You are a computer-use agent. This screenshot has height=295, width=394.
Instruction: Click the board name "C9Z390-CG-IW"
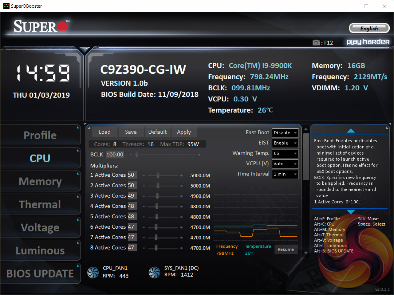point(143,70)
